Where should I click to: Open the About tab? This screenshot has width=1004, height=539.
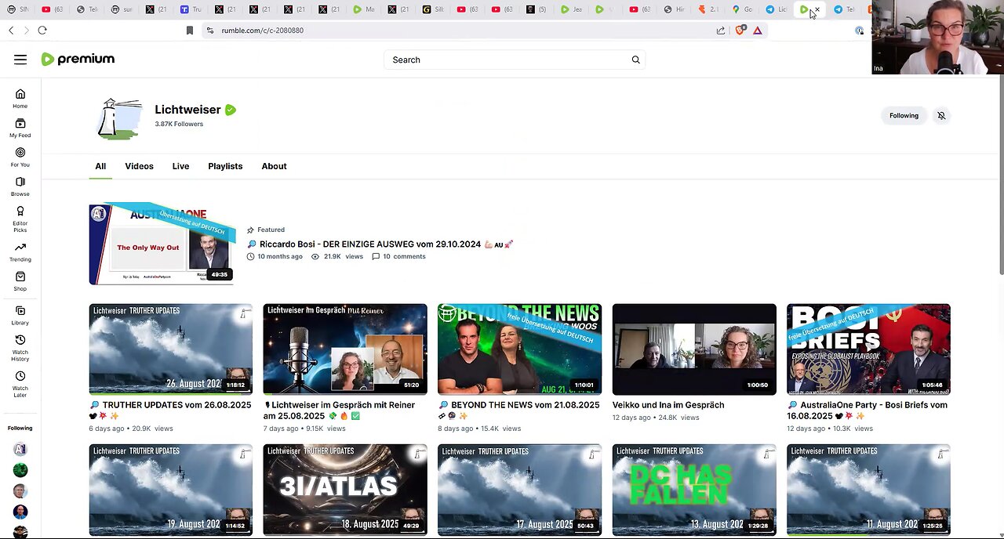[274, 166]
